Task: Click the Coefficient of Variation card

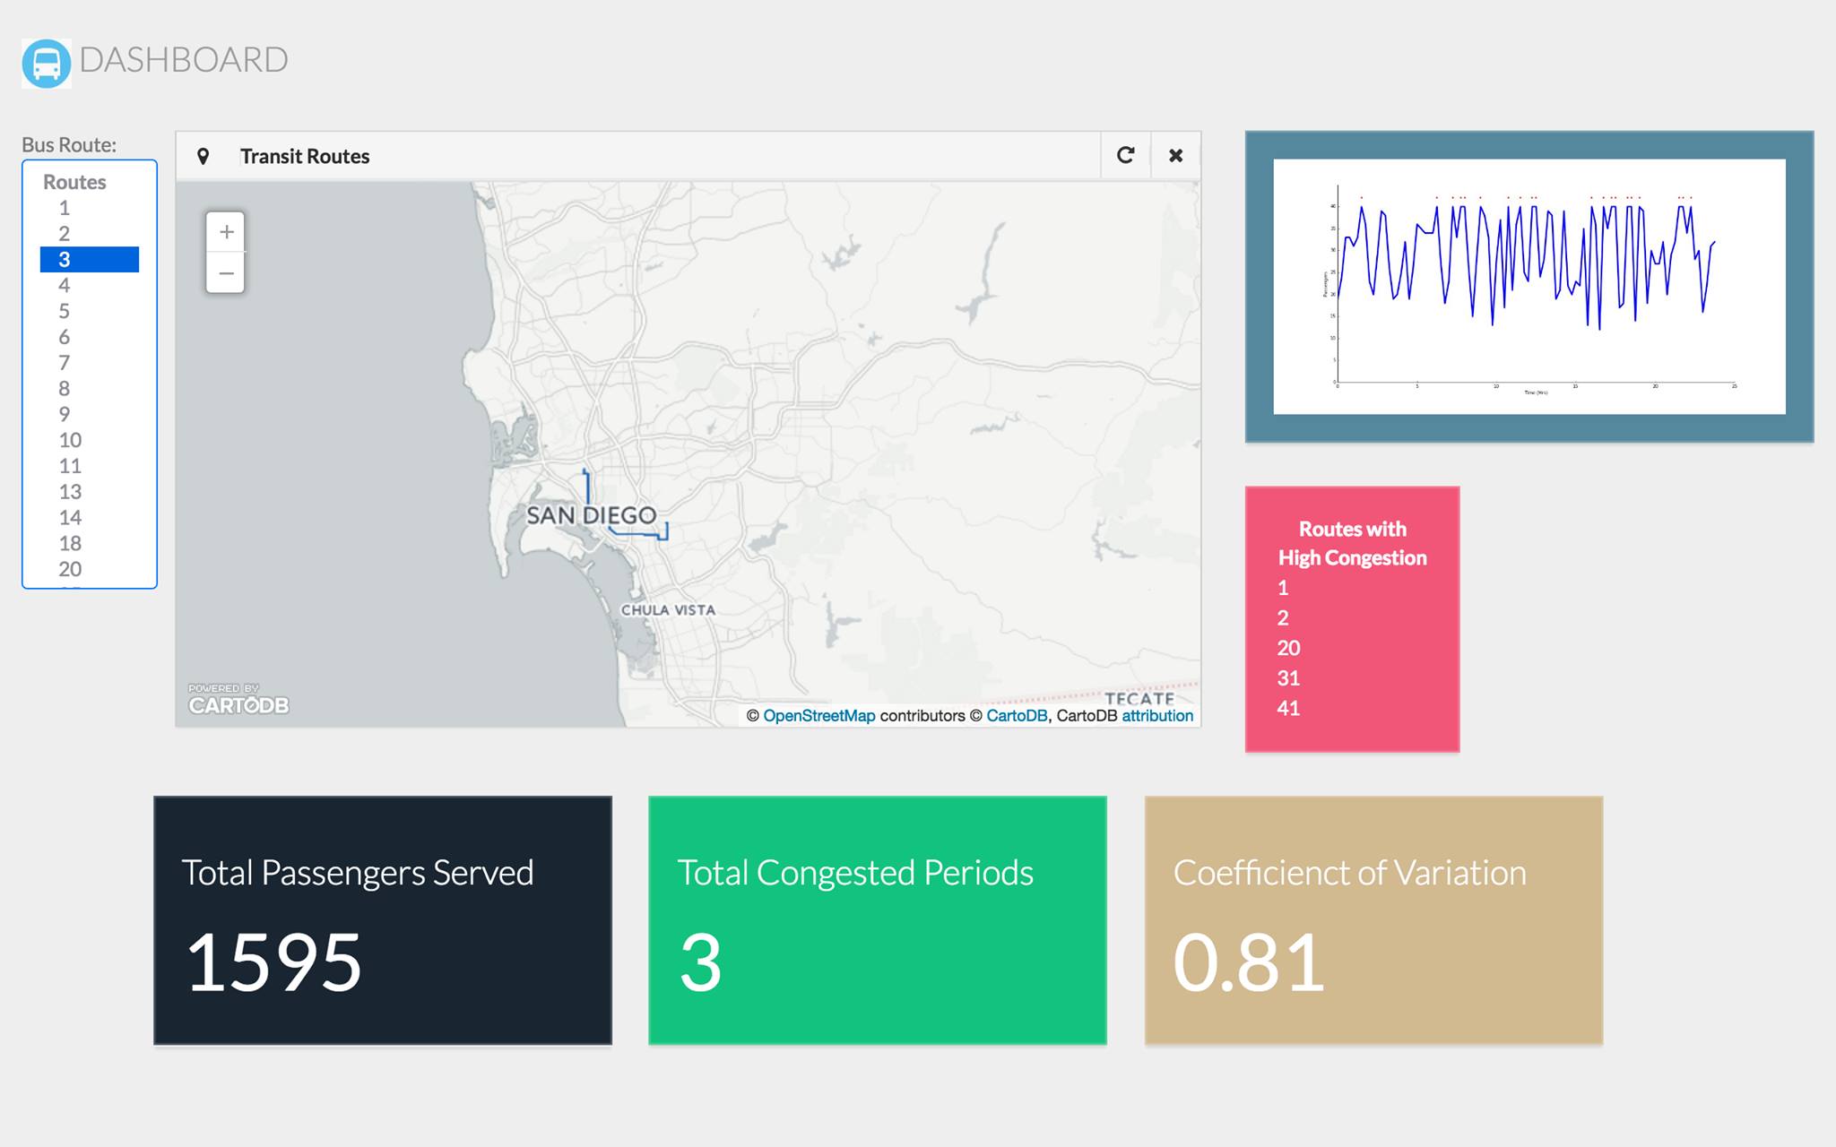Action: (x=1373, y=920)
